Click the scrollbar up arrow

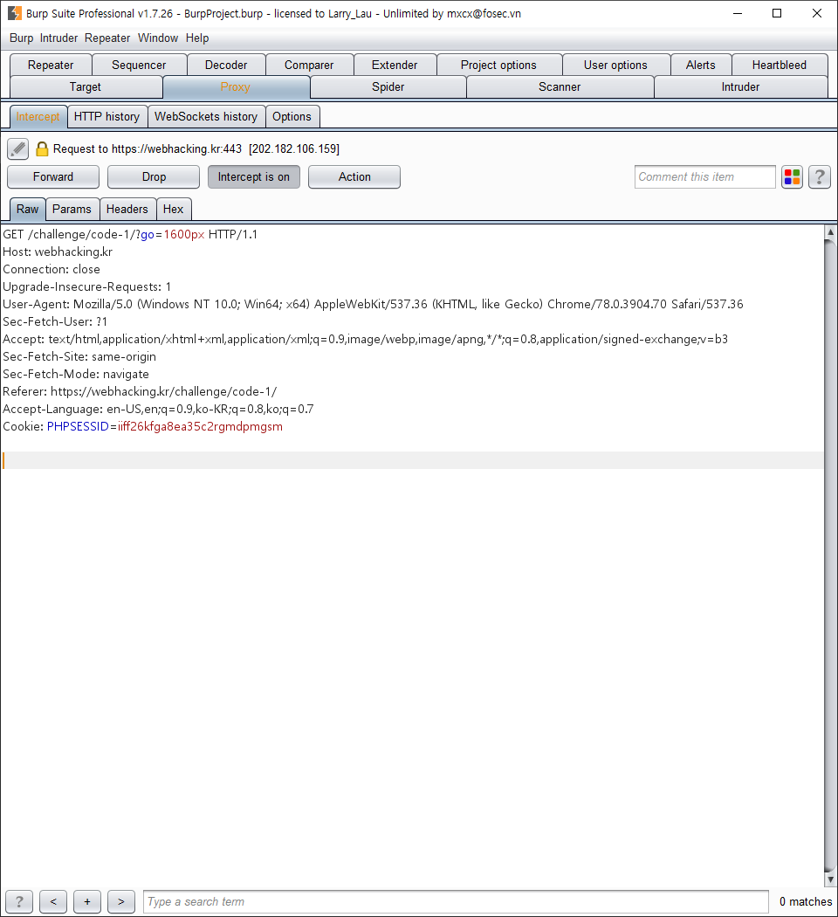pos(830,231)
